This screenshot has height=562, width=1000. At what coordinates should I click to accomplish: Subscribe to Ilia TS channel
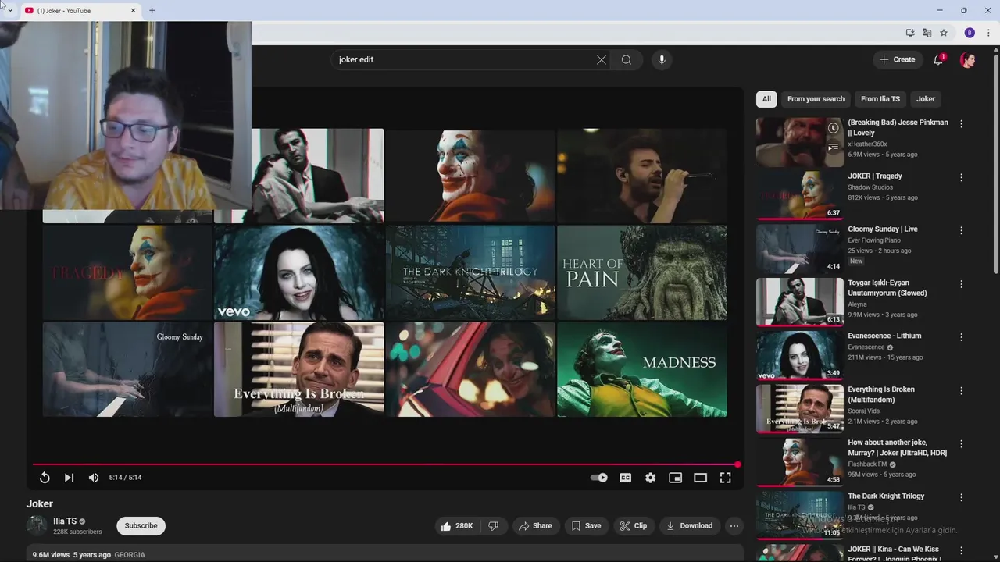point(141,526)
